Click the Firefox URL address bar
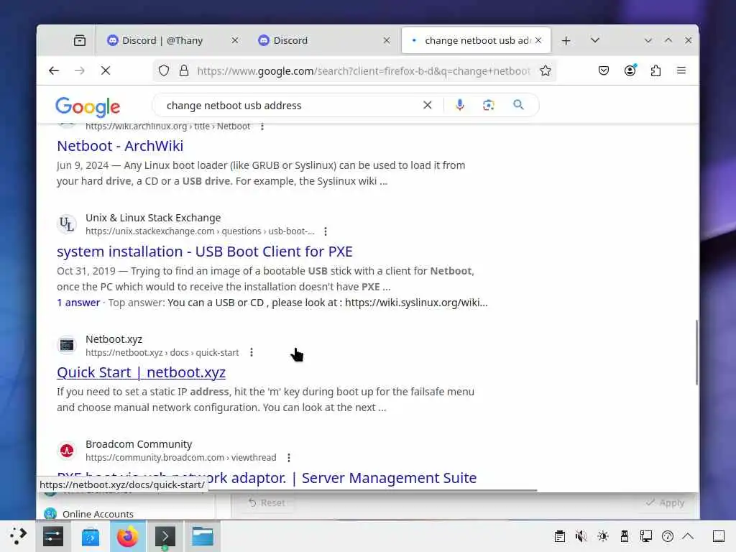Screen dimensions: 736x552 [363, 71]
